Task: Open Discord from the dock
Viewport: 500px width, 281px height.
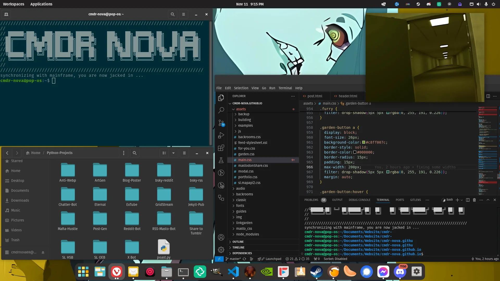Action: (x=400, y=272)
